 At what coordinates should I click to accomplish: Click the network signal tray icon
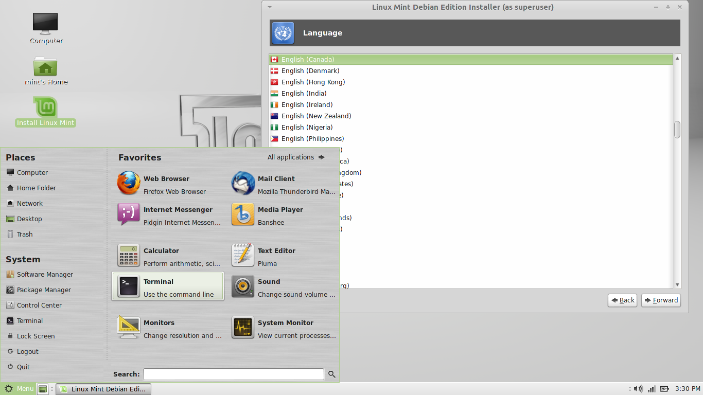652,389
